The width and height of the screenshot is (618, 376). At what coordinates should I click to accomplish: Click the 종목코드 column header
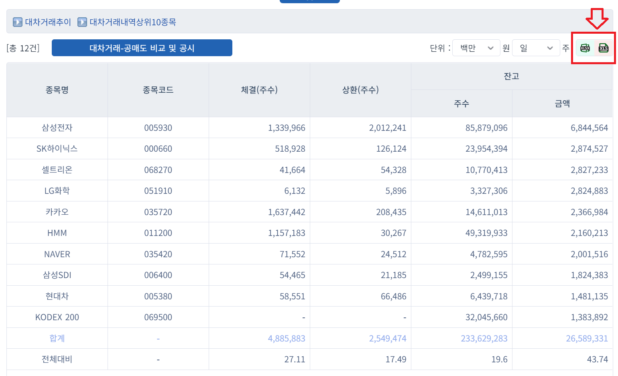click(x=158, y=90)
